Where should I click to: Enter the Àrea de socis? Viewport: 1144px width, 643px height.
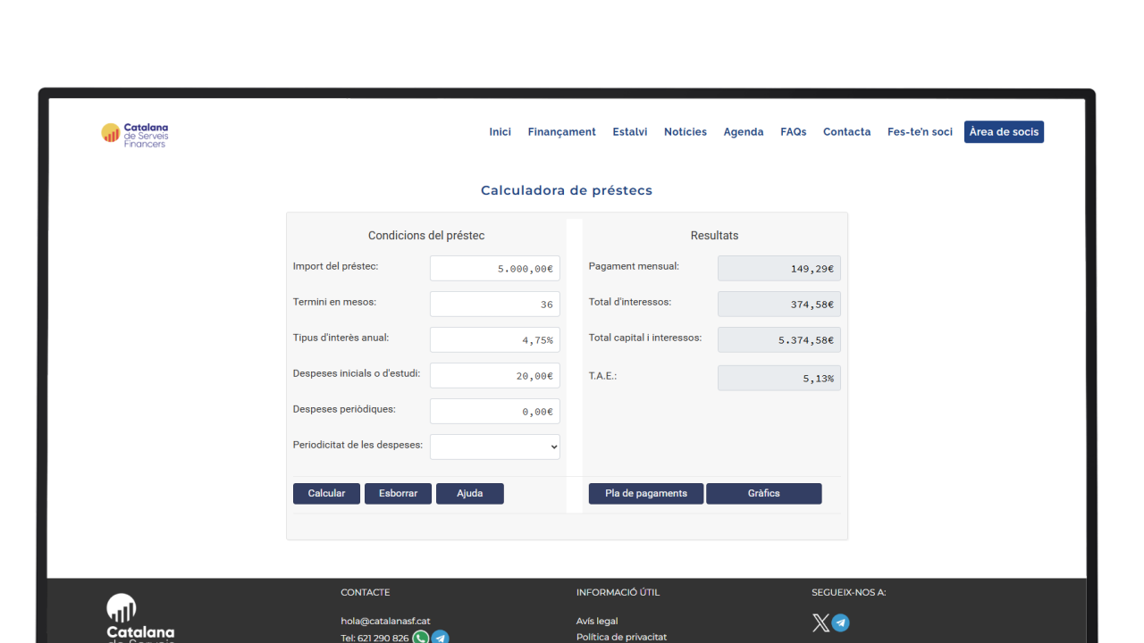click(x=1004, y=132)
